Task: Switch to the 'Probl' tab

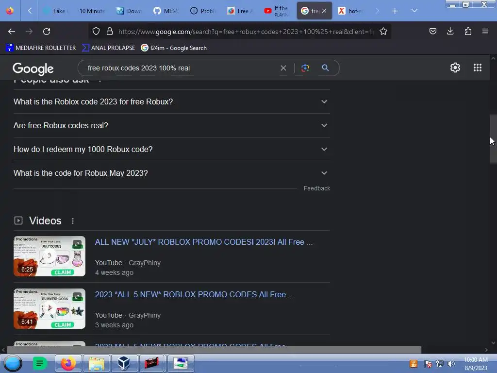Action: click(x=203, y=11)
